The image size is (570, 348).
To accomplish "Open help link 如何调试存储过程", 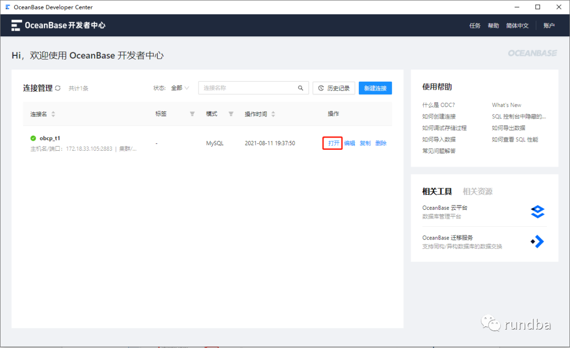I will (444, 128).
